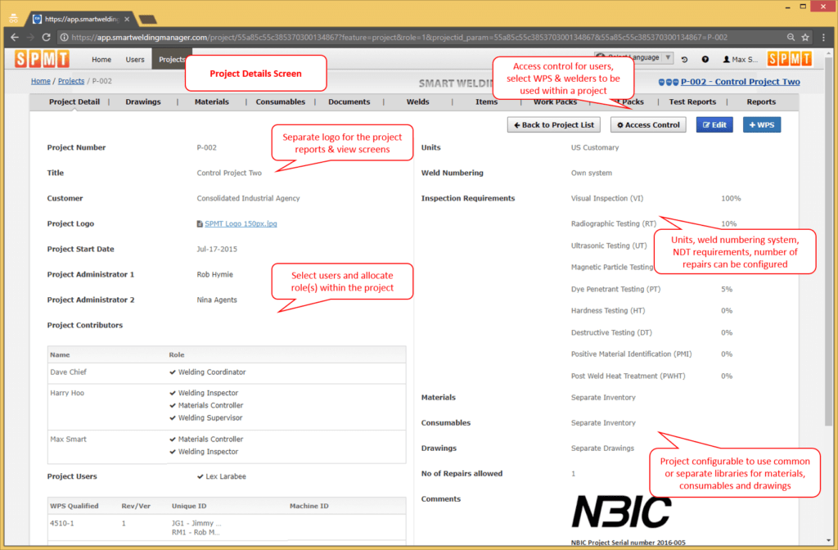Click the Jul-17-2015 start date value
Viewport: 838px width, 550px height.
[x=216, y=249]
